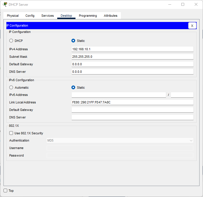Open the Programming tab
203x197 pixels.
[88, 16]
